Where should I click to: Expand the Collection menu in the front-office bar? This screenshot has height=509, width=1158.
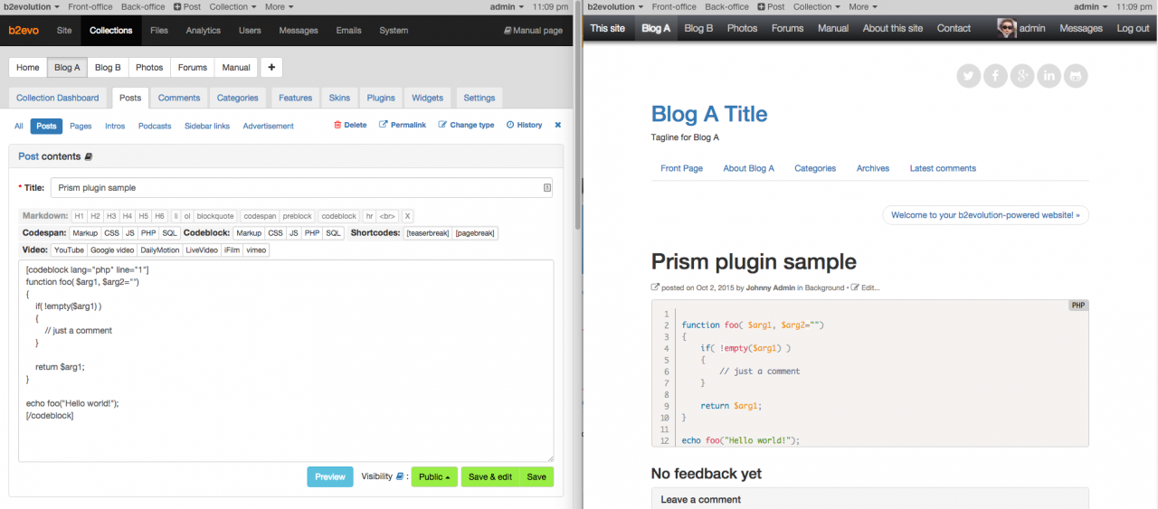click(x=816, y=6)
